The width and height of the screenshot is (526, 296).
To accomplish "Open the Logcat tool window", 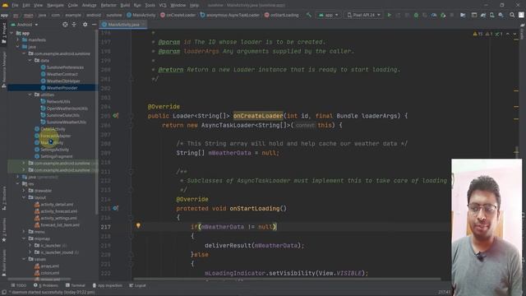I will pyautogui.click(x=137, y=285).
